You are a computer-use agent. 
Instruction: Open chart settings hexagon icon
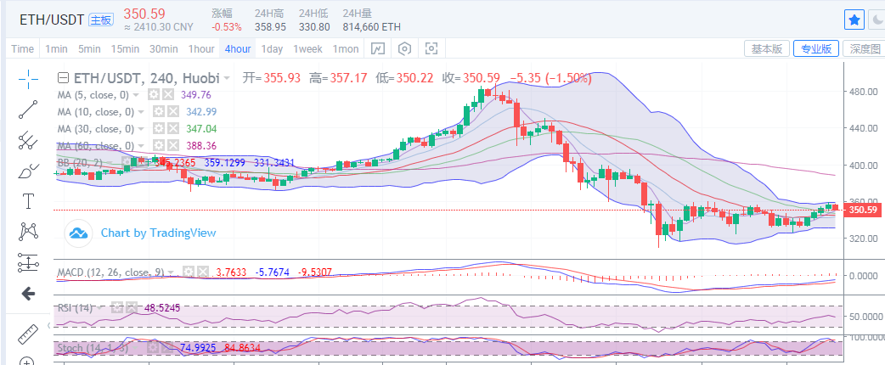pos(404,48)
